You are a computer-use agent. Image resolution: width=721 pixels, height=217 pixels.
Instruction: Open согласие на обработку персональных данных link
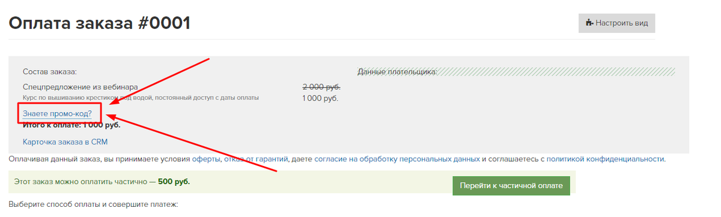pyautogui.click(x=397, y=159)
